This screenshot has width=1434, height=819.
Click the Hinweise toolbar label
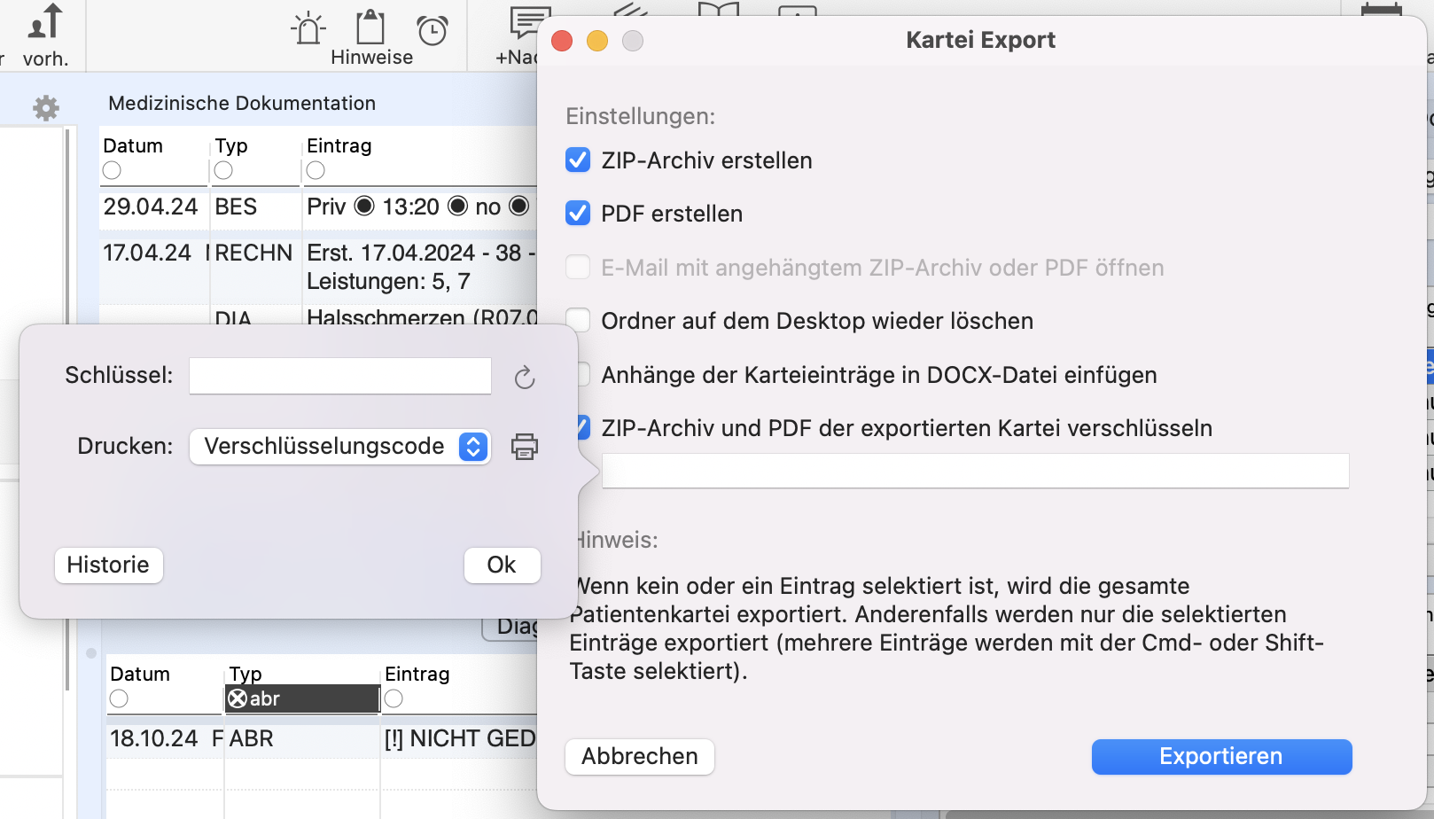pos(371,57)
